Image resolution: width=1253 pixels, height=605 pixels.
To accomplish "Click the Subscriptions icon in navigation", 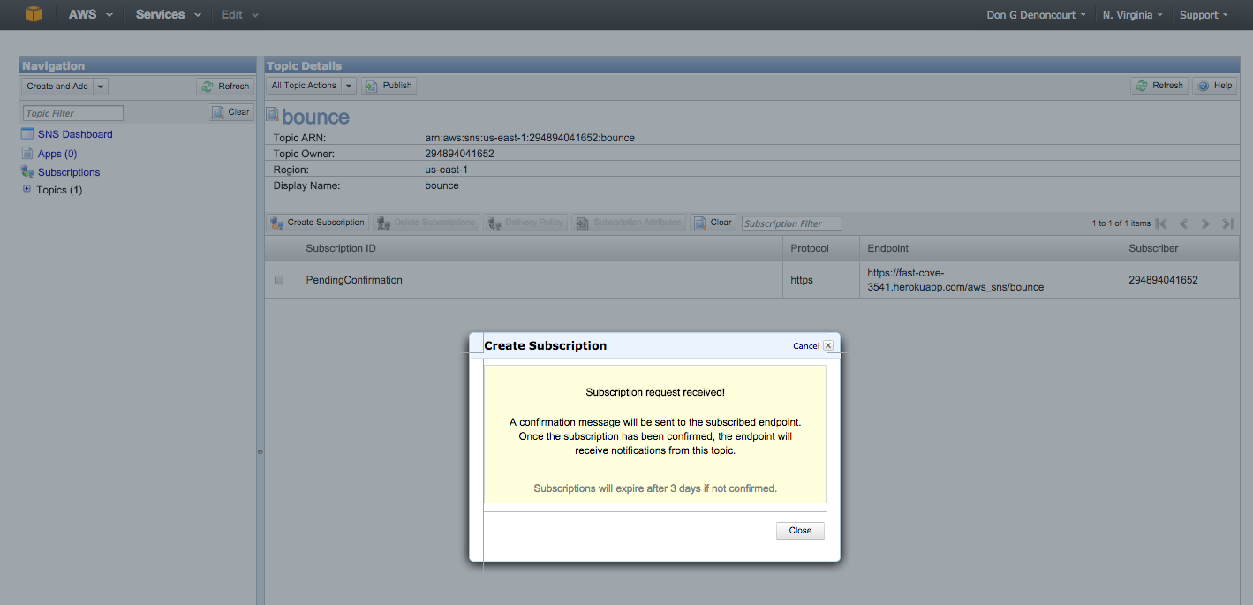I will pyautogui.click(x=27, y=172).
